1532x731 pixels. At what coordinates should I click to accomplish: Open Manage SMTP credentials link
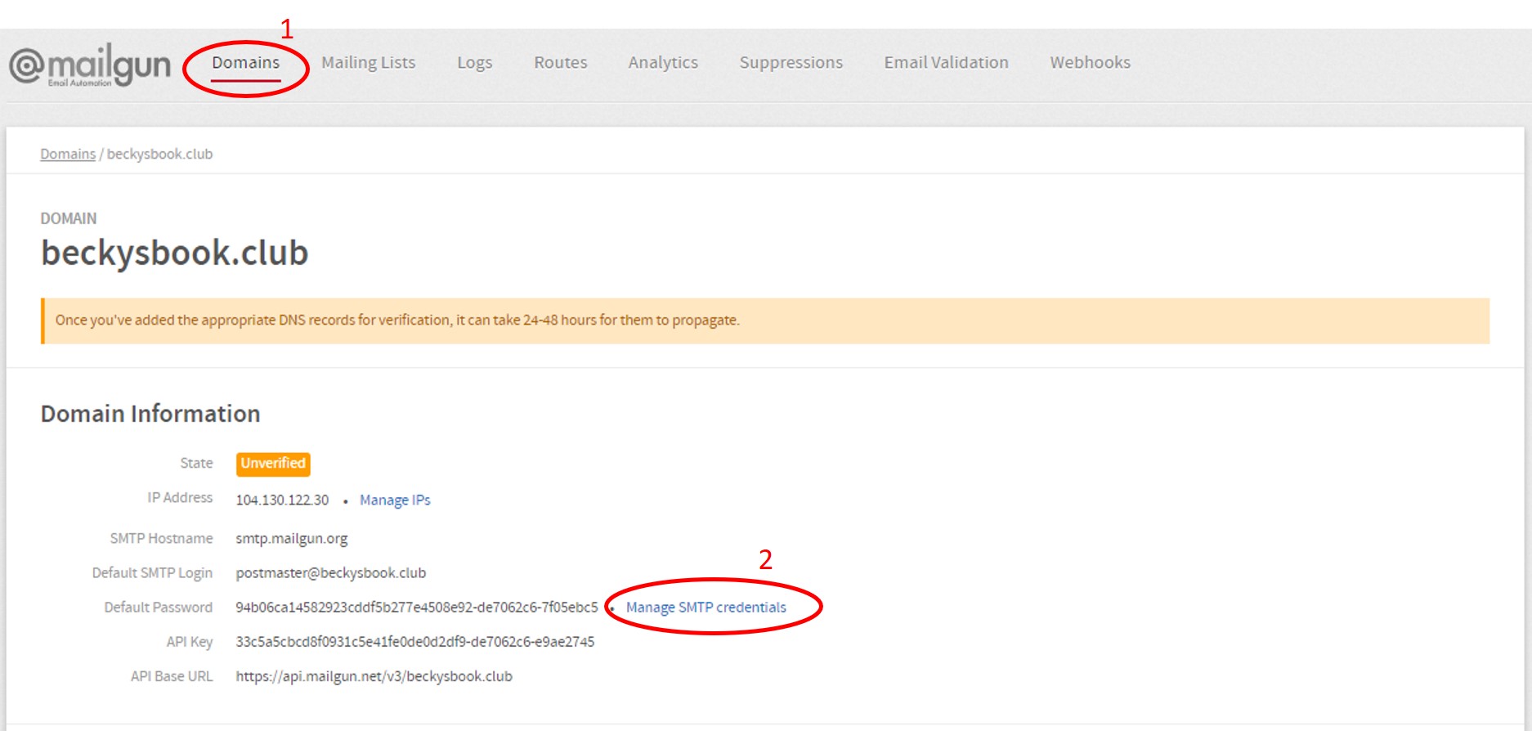tap(706, 607)
